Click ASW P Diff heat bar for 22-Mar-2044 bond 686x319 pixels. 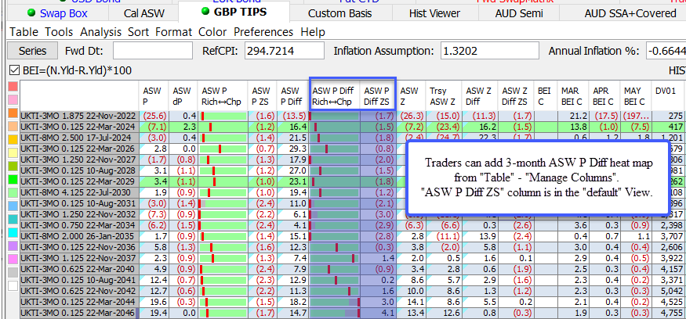335,302
